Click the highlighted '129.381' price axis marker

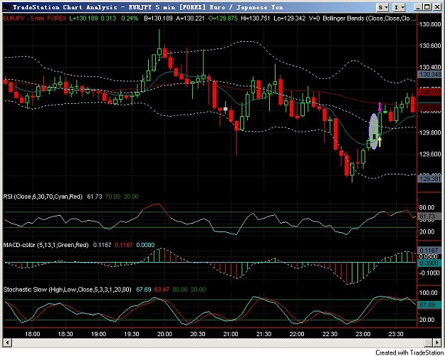point(429,179)
